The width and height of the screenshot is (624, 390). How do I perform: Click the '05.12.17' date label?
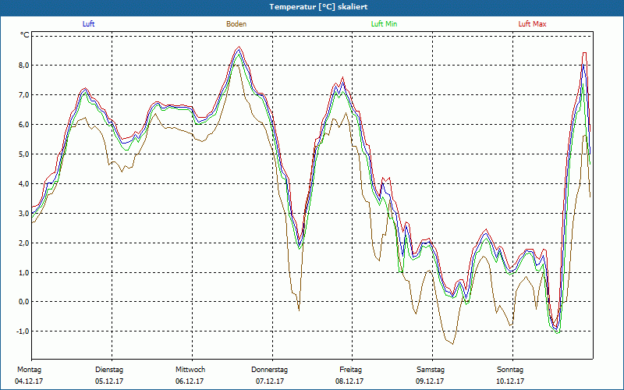(109, 381)
